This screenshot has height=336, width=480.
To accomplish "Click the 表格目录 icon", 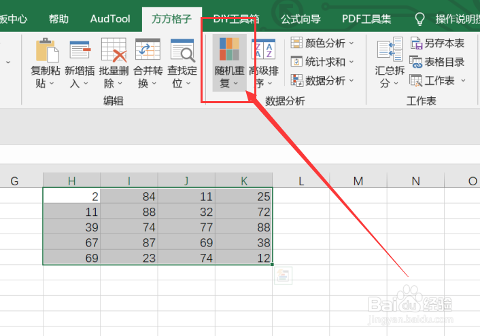I will point(415,62).
